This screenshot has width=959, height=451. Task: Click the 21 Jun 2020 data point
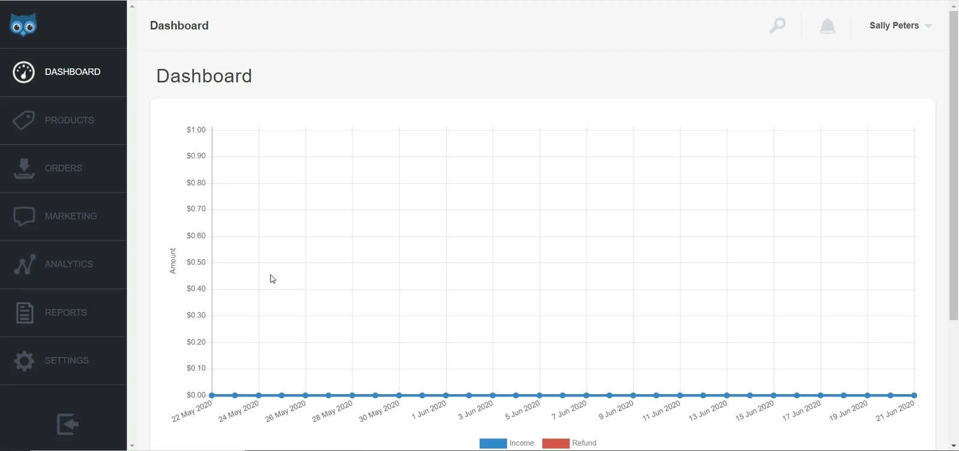point(914,395)
